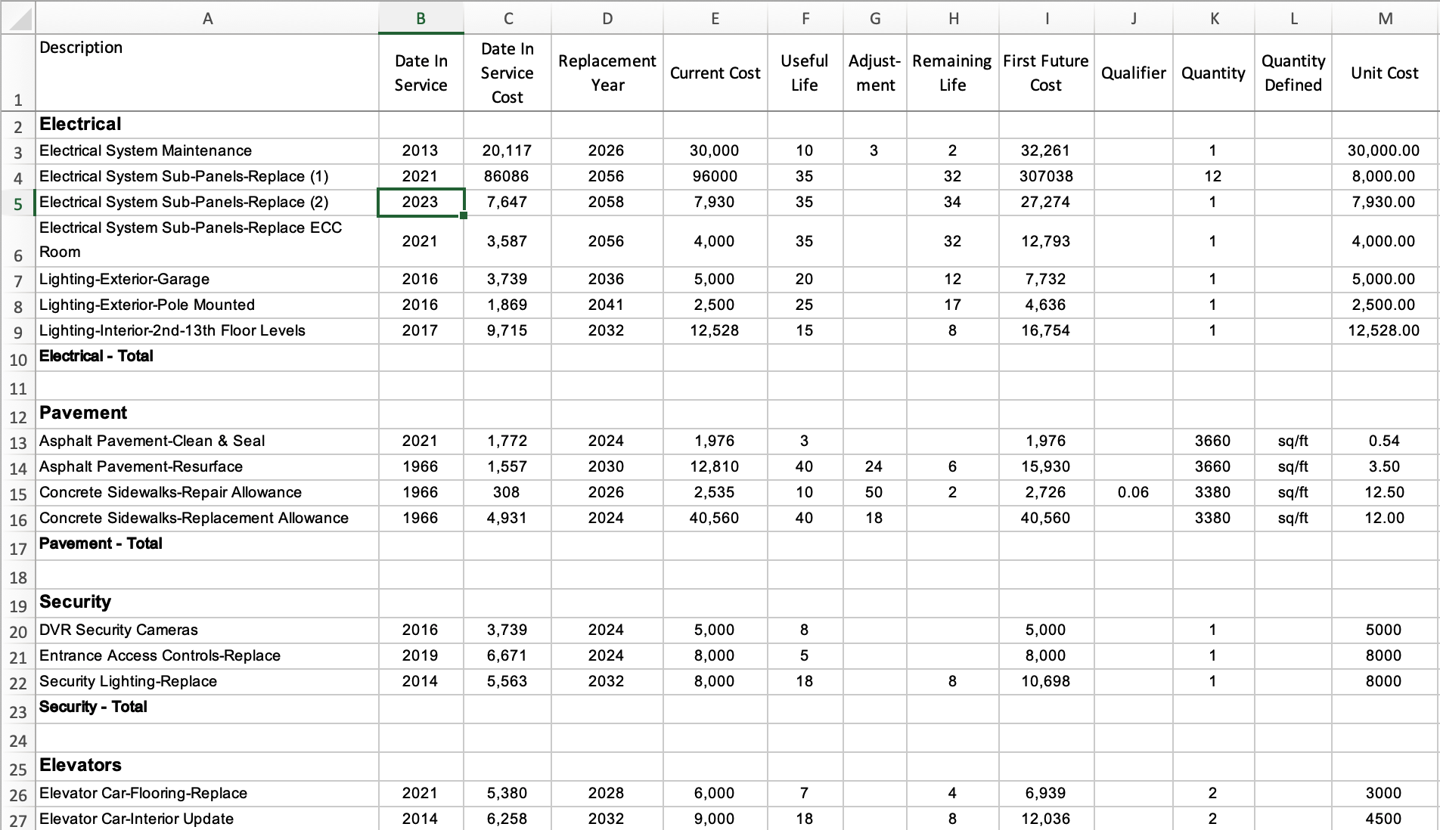This screenshot has height=830, width=1440.
Task: Select the 307038 first future cost cell
Action: pyautogui.click(x=1045, y=176)
